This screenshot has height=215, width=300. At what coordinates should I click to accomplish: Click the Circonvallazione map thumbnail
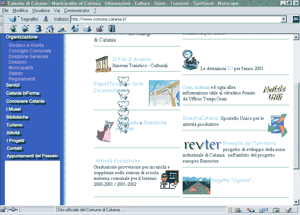(164, 93)
